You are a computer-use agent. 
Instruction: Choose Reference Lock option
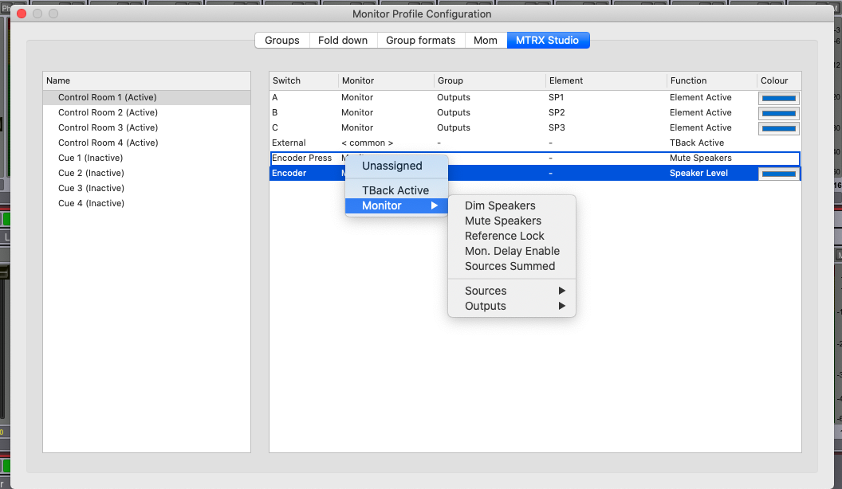(x=512, y=236)
